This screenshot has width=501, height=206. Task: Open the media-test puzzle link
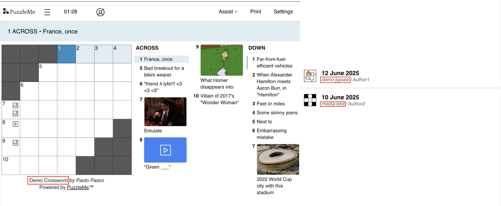pyautogui.click(x=333, y=104)
